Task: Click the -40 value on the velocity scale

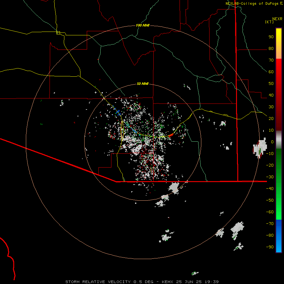Action: [x=270, y=189]
